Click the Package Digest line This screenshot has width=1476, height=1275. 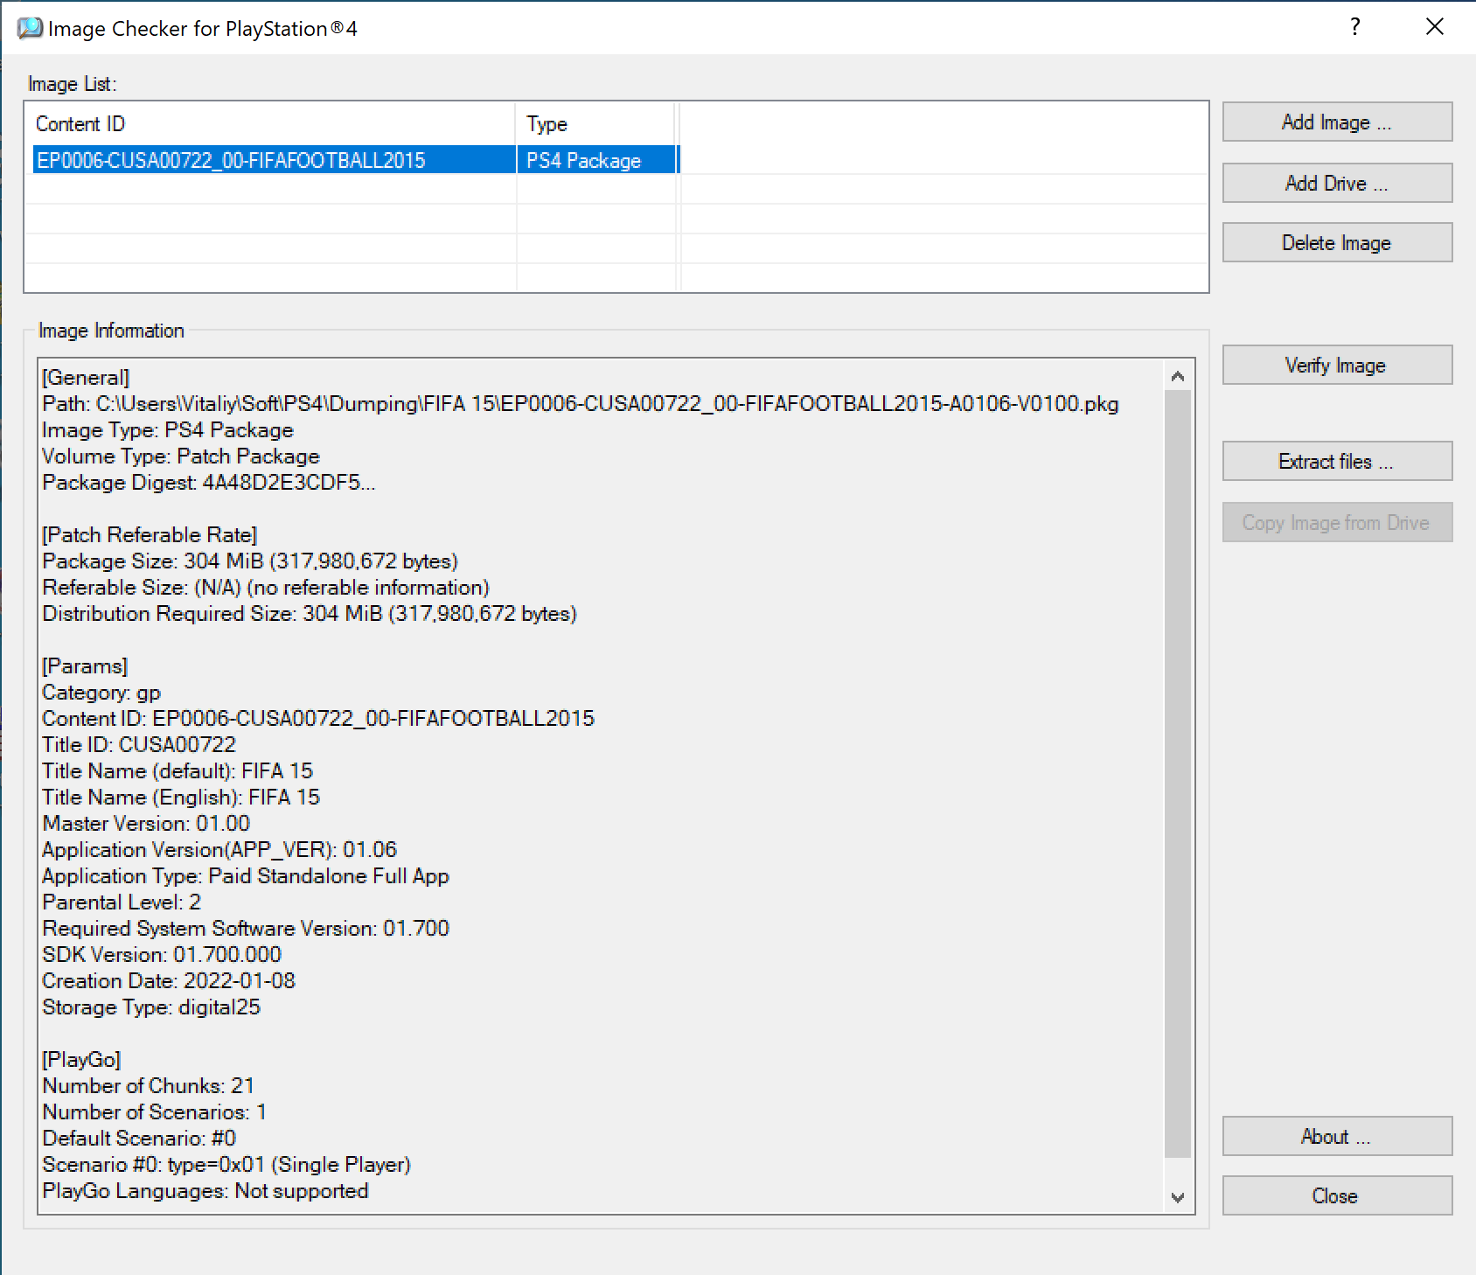pos(209,483)
